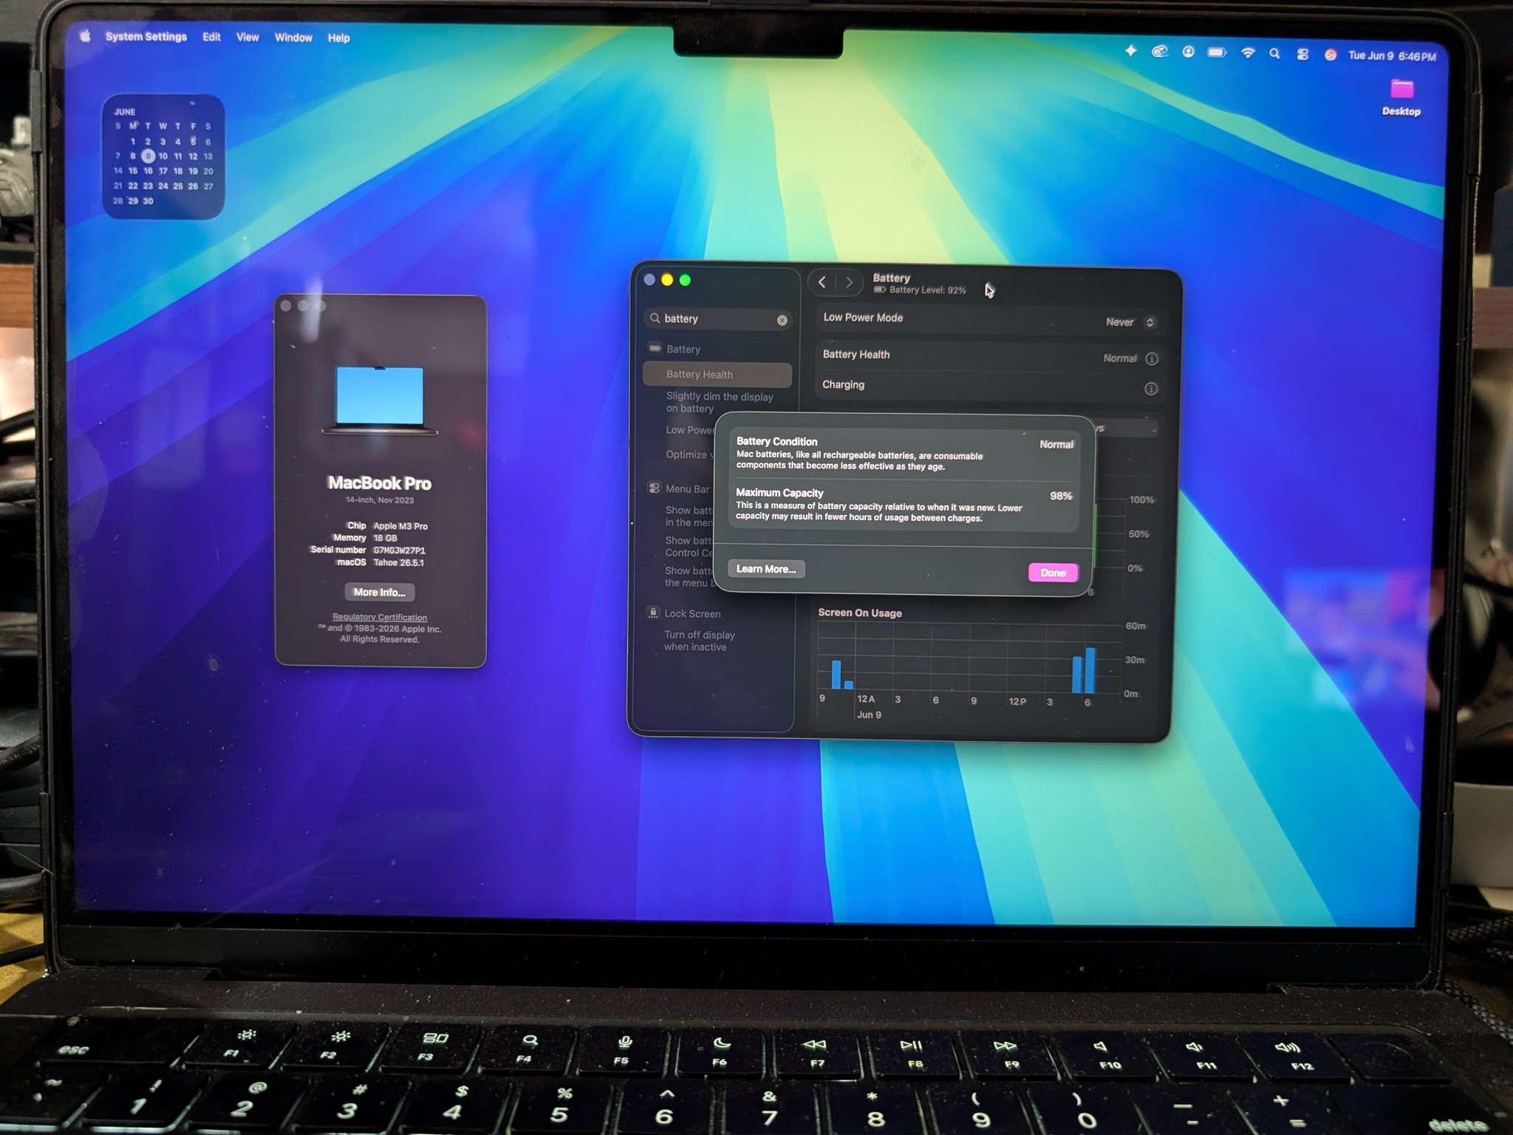Screen dimensions: 1513x1135
Task: Select 'Turn off display when inactive' result
Action: click(699, 641)
